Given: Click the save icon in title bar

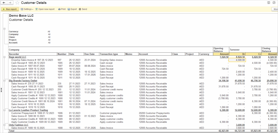Looking at the screenshot, I should [x=269, y=3].
